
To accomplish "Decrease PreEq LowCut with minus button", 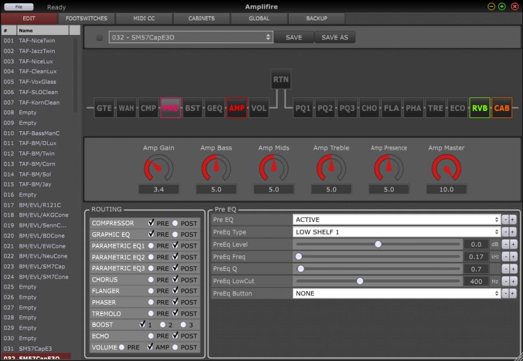I will pos(506,281).
